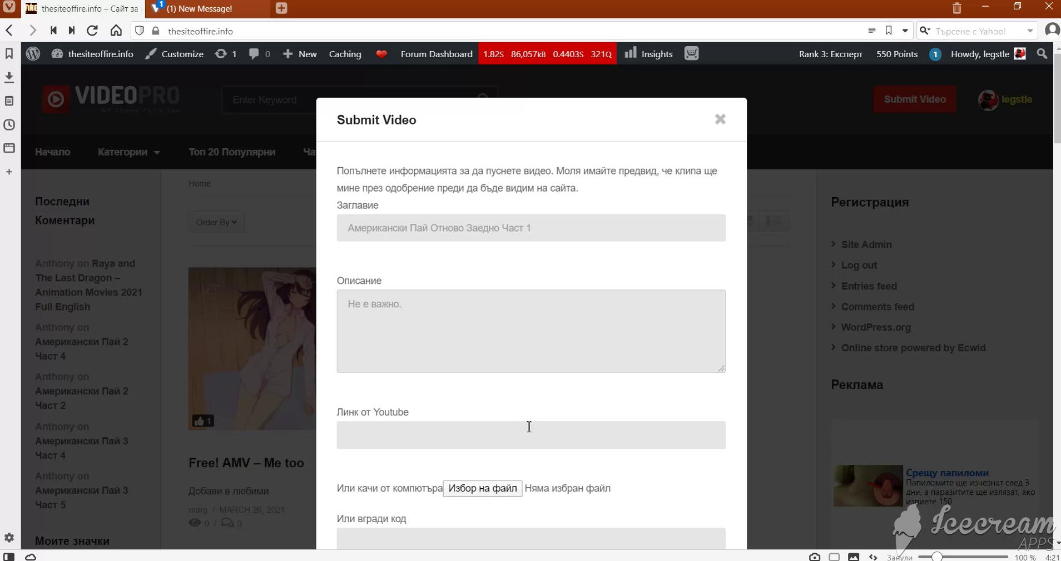Switch to the New Message tab
Viewport: 1061px width, 561px height.
coord(200,9)
